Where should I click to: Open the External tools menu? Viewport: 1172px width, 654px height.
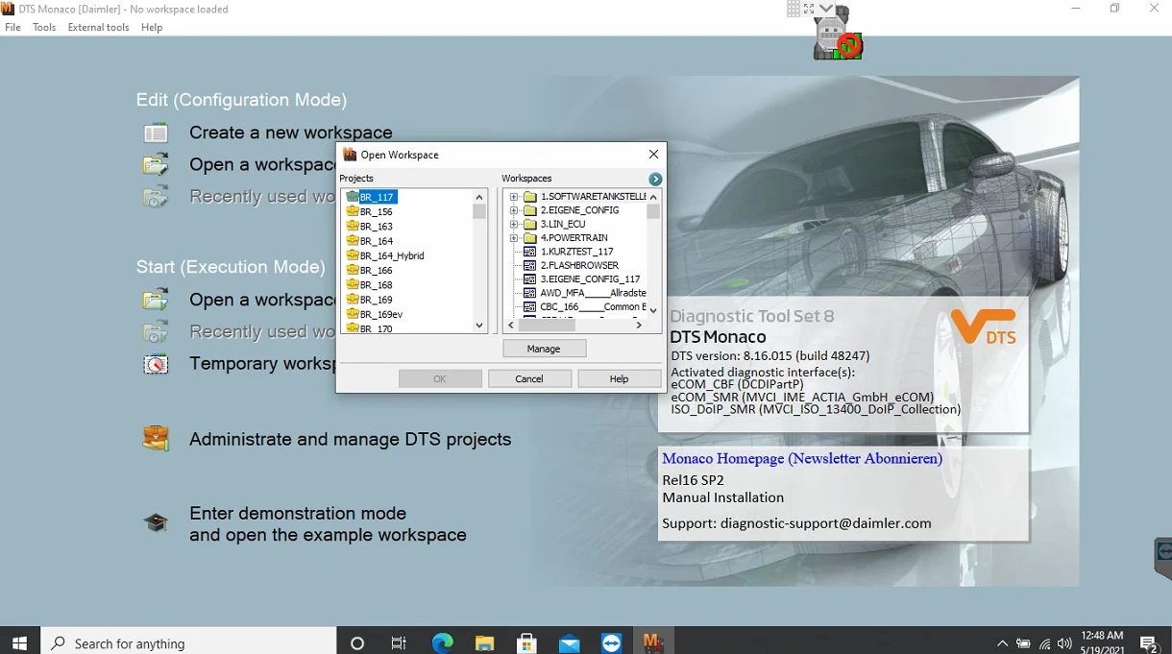[x=98, y=28]
